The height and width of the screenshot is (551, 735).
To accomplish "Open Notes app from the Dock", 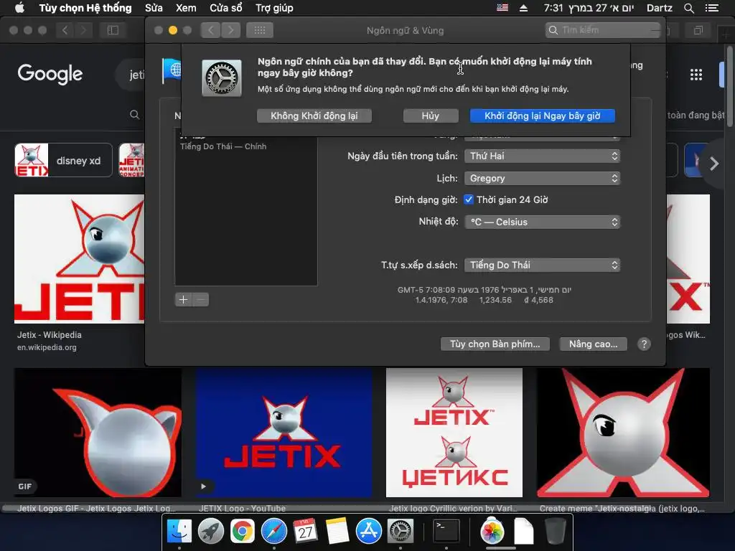I will click(337, 532).
